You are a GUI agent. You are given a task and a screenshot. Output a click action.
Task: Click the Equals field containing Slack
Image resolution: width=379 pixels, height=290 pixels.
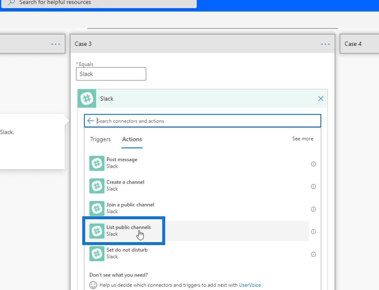point(111,74)
